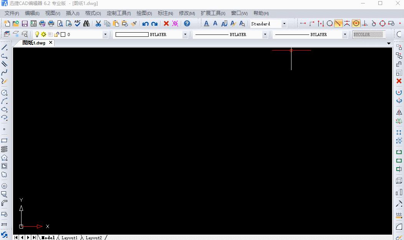Toggle layer freeze sun icon

pos(43,34)
